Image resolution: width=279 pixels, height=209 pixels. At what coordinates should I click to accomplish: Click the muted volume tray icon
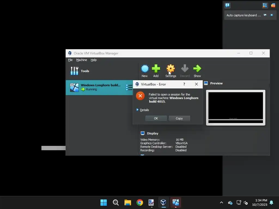coord(246,202)
